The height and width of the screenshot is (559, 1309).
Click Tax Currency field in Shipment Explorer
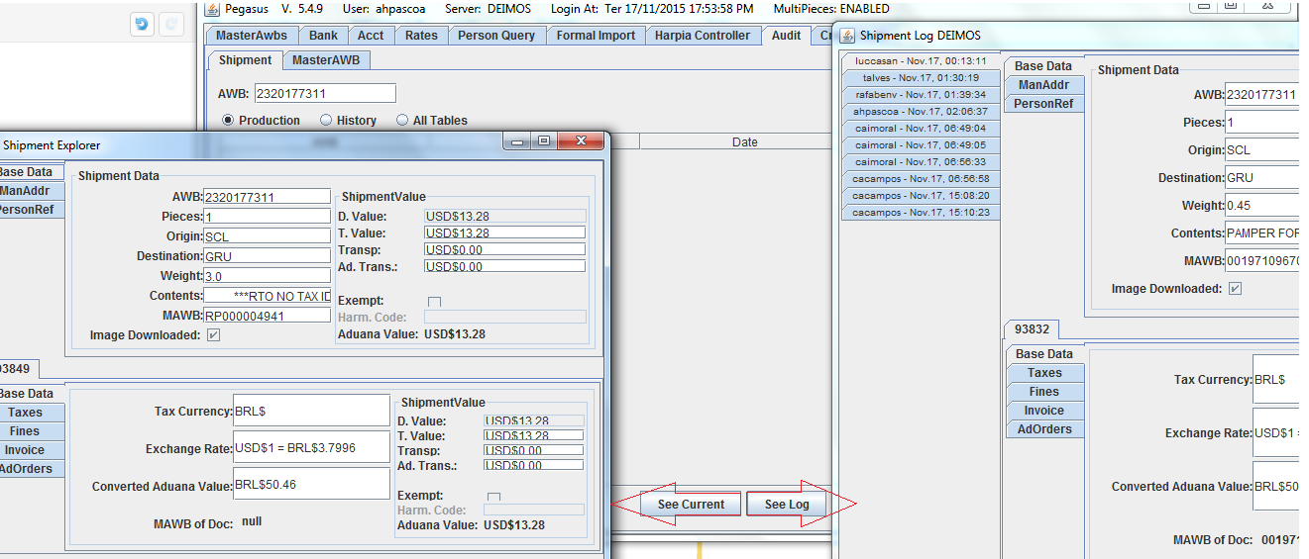311,411
